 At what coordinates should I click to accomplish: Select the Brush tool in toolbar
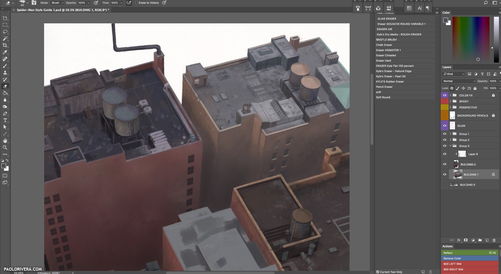click(x=5, y=66)
